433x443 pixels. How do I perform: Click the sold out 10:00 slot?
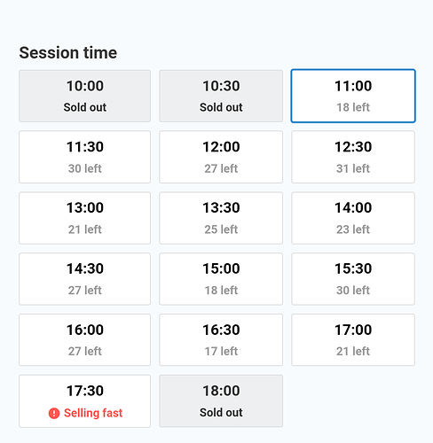[x=85, y=96]
